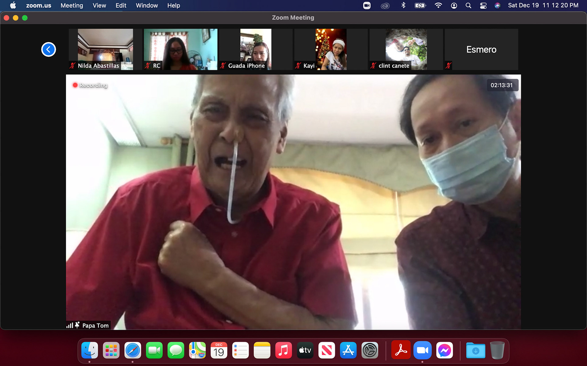The height and width of the screenshot is (366, 587).
Task: Launch Adobe Acrobat from the dock
Action: click(x=401, y=350)
